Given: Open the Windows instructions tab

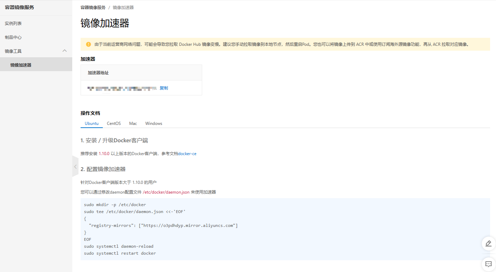Looking at the screenshot, I should click(154, 124).
